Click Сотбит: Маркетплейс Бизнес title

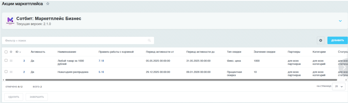(49, 19)
